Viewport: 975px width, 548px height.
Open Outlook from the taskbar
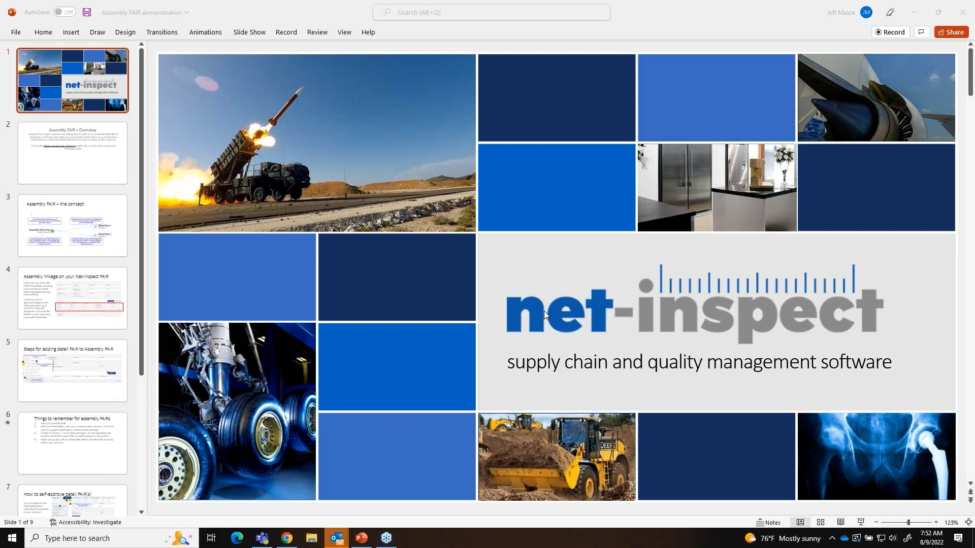pyautogui.click(x=337, y=537)
